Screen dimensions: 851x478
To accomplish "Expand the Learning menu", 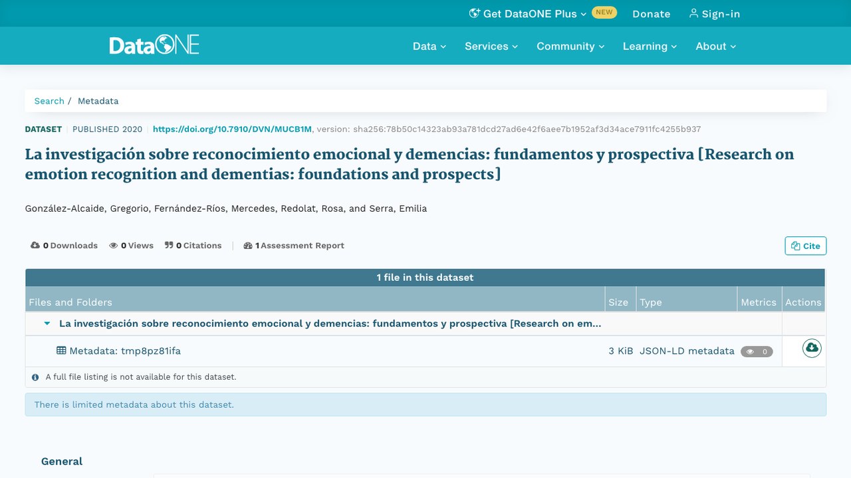I will click(x=650, y=46).
